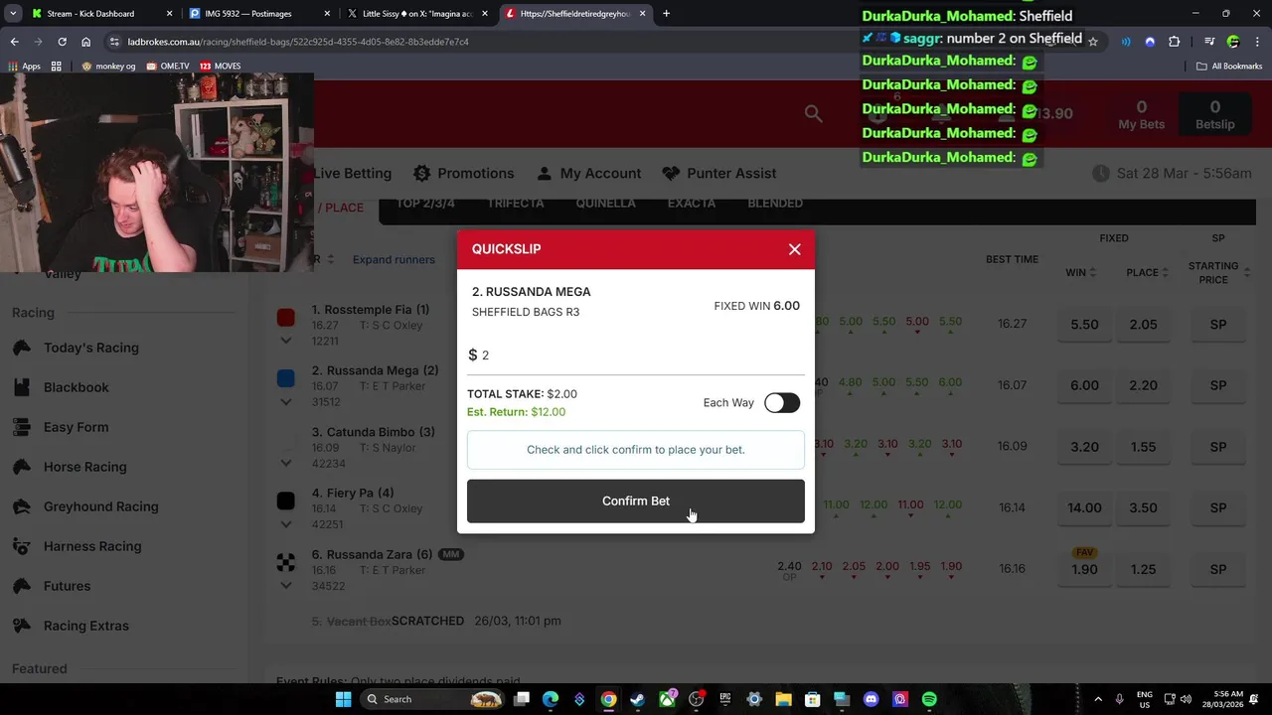
Task: Launch Steam from the taskbar
Action: point(637,699)
